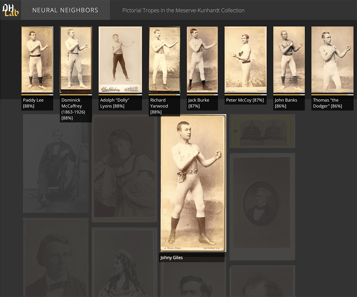Open the dimmed seated man with beard photo

tap(56, 164)
